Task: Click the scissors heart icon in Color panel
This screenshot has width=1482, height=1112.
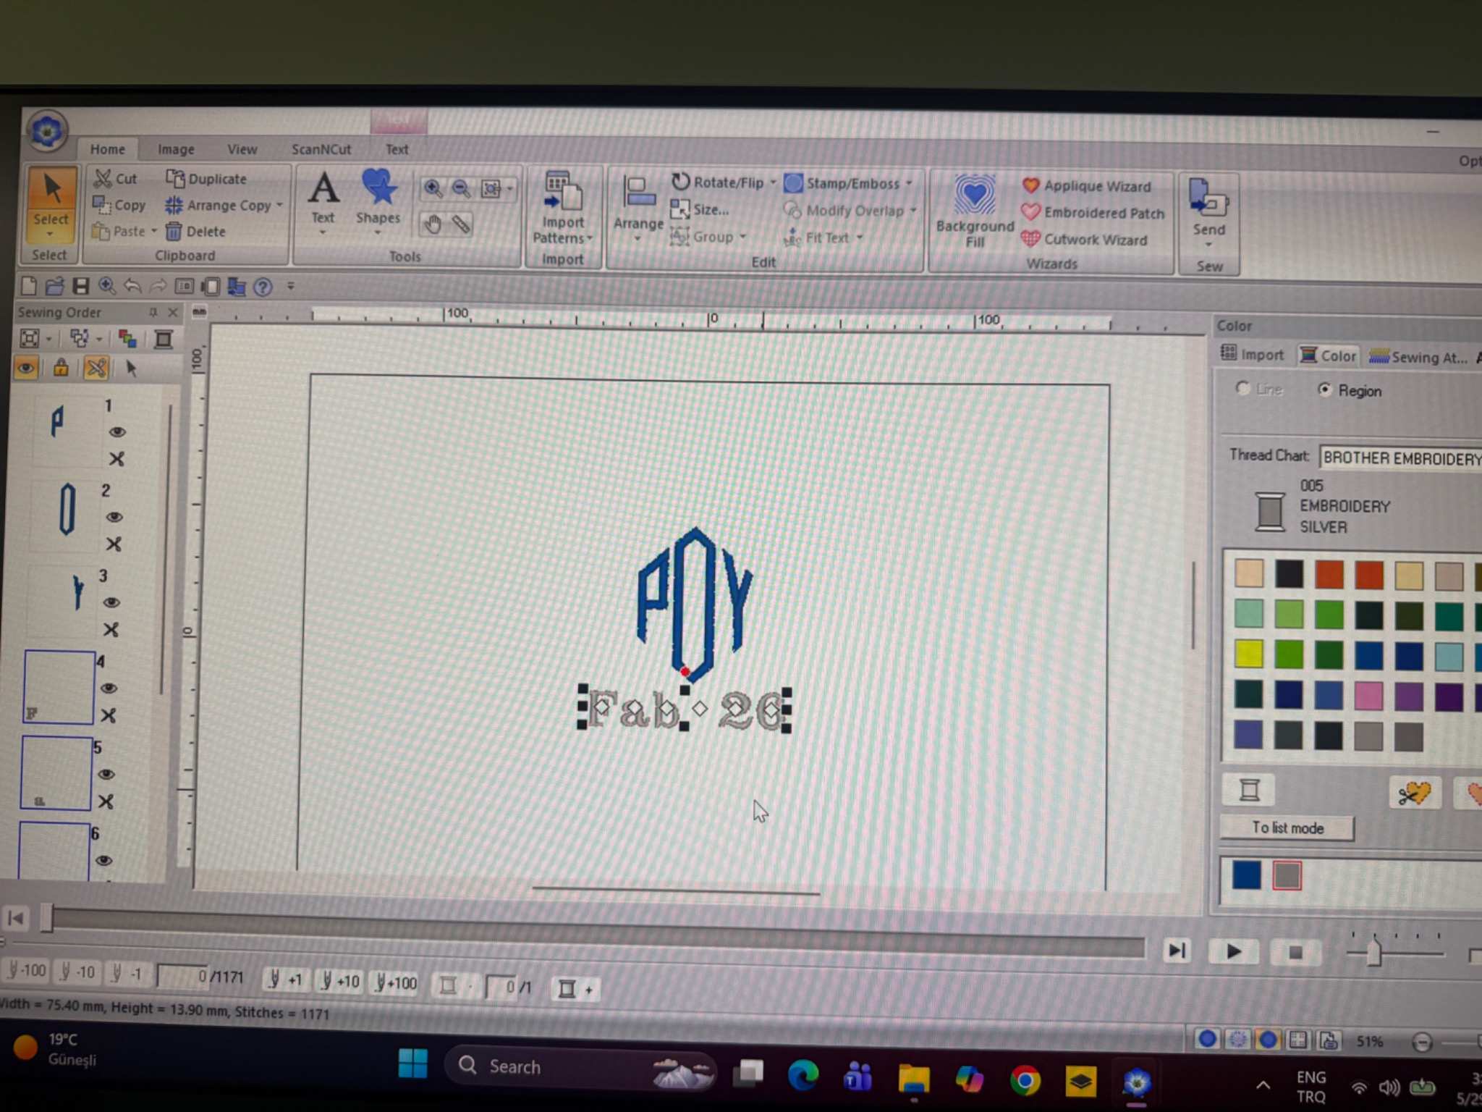Action: (x=1413, y=793)
